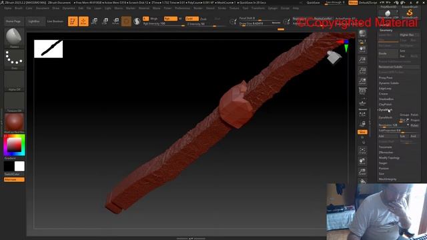
Task: Open the Dots stroke selector
Action: [x=14, y=59]
